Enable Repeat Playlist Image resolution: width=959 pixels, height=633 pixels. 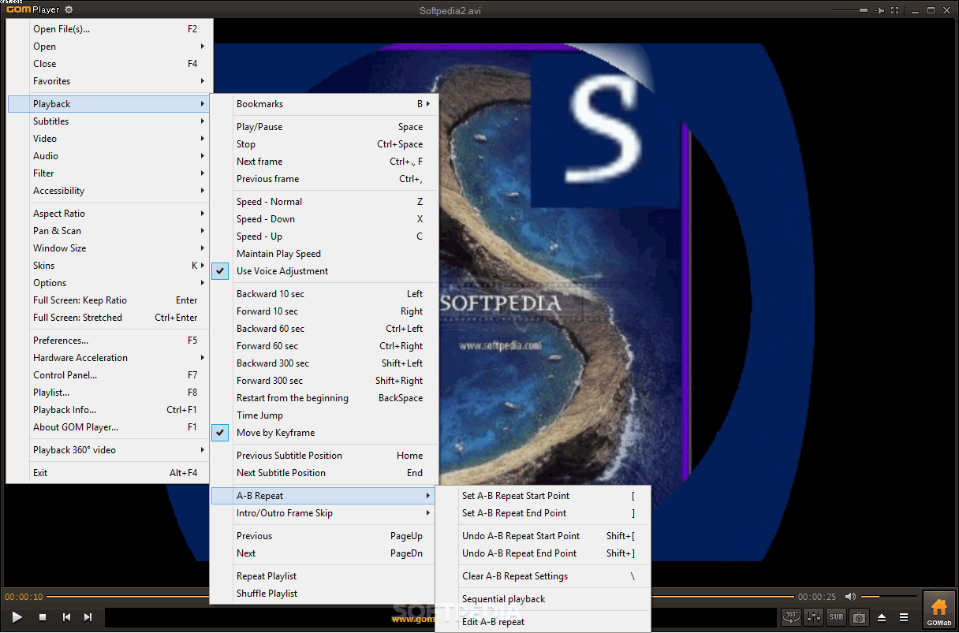click(323, 576)
